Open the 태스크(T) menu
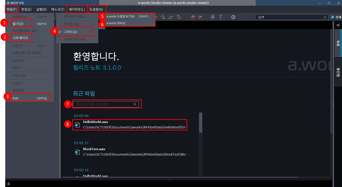The image size is (342, 187). (58, 9)
